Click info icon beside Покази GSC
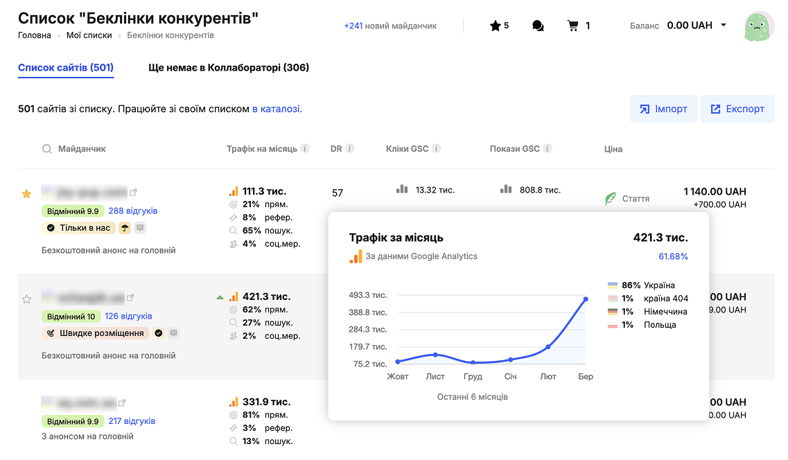Screen dimensions: 788x460 point(548,149)
